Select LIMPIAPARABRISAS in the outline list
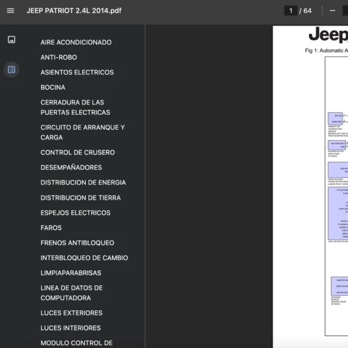 click(x=71, y=273)
